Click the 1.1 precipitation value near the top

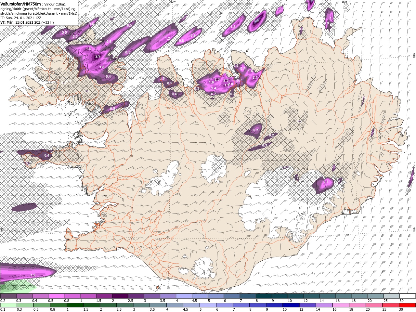(x=279, y=10)
